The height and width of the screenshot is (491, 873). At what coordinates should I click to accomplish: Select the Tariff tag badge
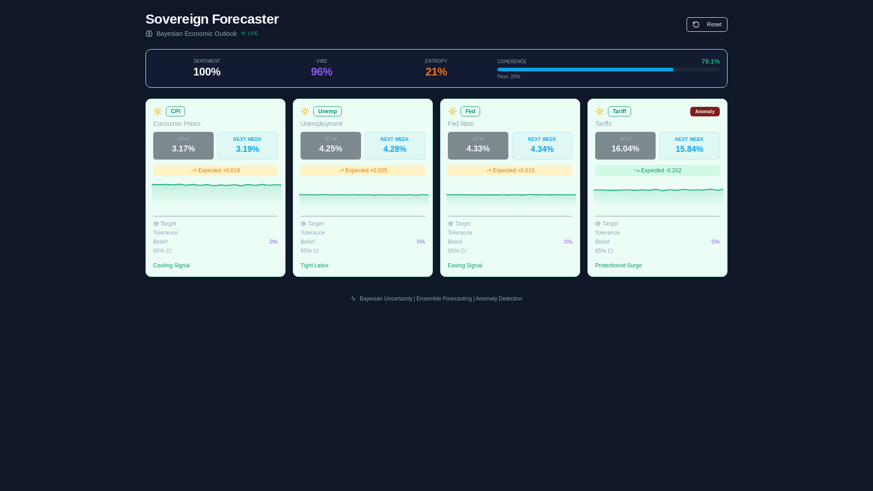click(619, 111)
